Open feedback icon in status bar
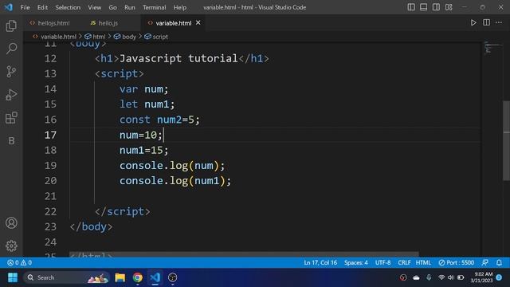 point(485,262)
